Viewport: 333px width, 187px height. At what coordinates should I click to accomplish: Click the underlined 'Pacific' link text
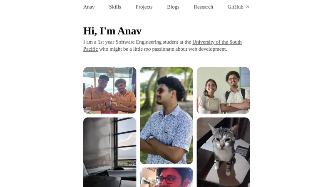click(x=90, y=49)
